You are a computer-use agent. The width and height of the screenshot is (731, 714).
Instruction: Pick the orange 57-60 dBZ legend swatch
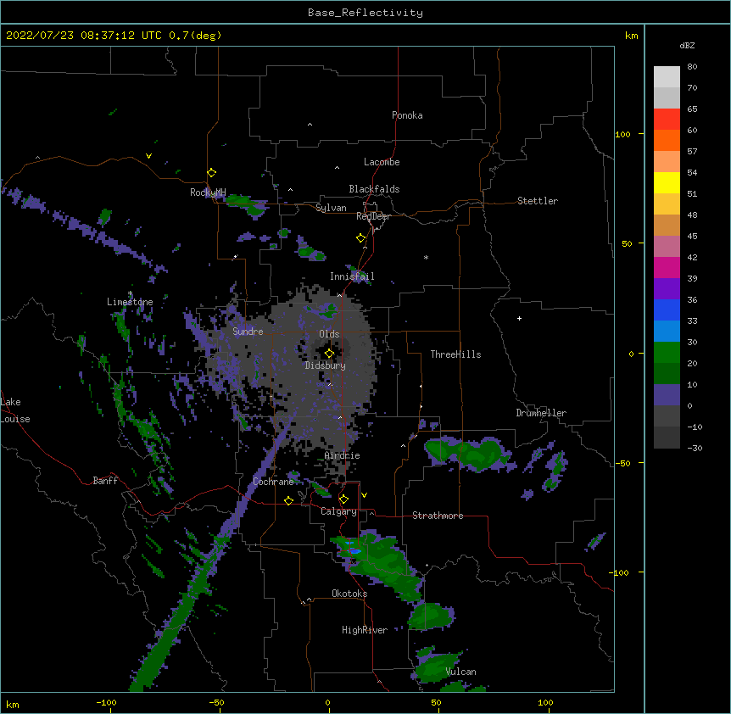pos(667,140)
